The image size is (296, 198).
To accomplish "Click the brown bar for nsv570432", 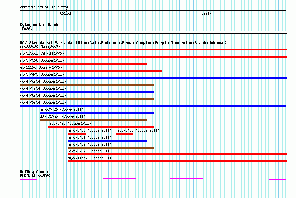I will pos(111,148).
